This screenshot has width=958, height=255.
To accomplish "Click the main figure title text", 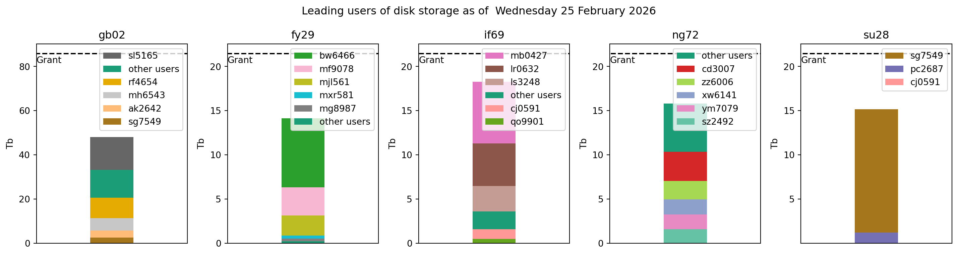I will pyautogui.click(x=479, y=11).
